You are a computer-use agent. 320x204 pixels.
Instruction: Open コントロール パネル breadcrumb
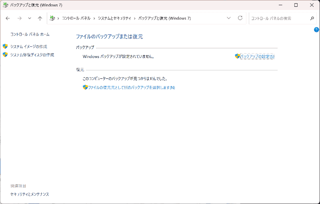(76, 18)
